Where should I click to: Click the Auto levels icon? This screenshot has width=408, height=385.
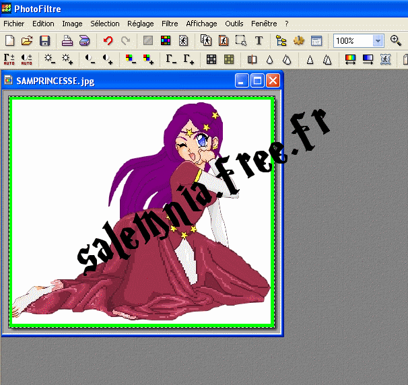click(9, 59)
